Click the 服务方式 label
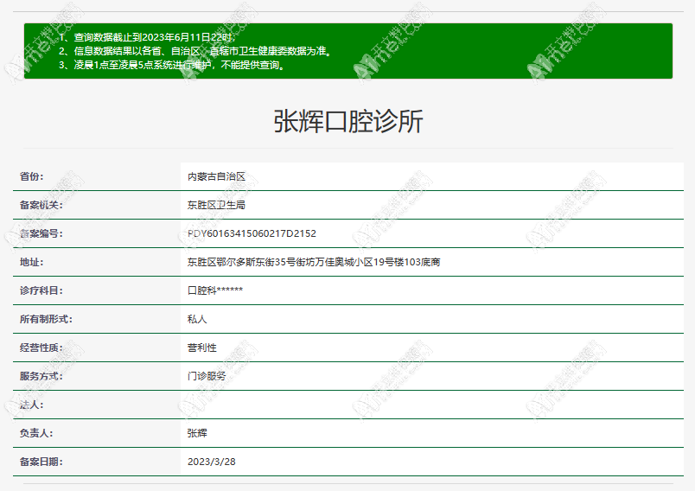The image size is (695, 491). point(41,376)
